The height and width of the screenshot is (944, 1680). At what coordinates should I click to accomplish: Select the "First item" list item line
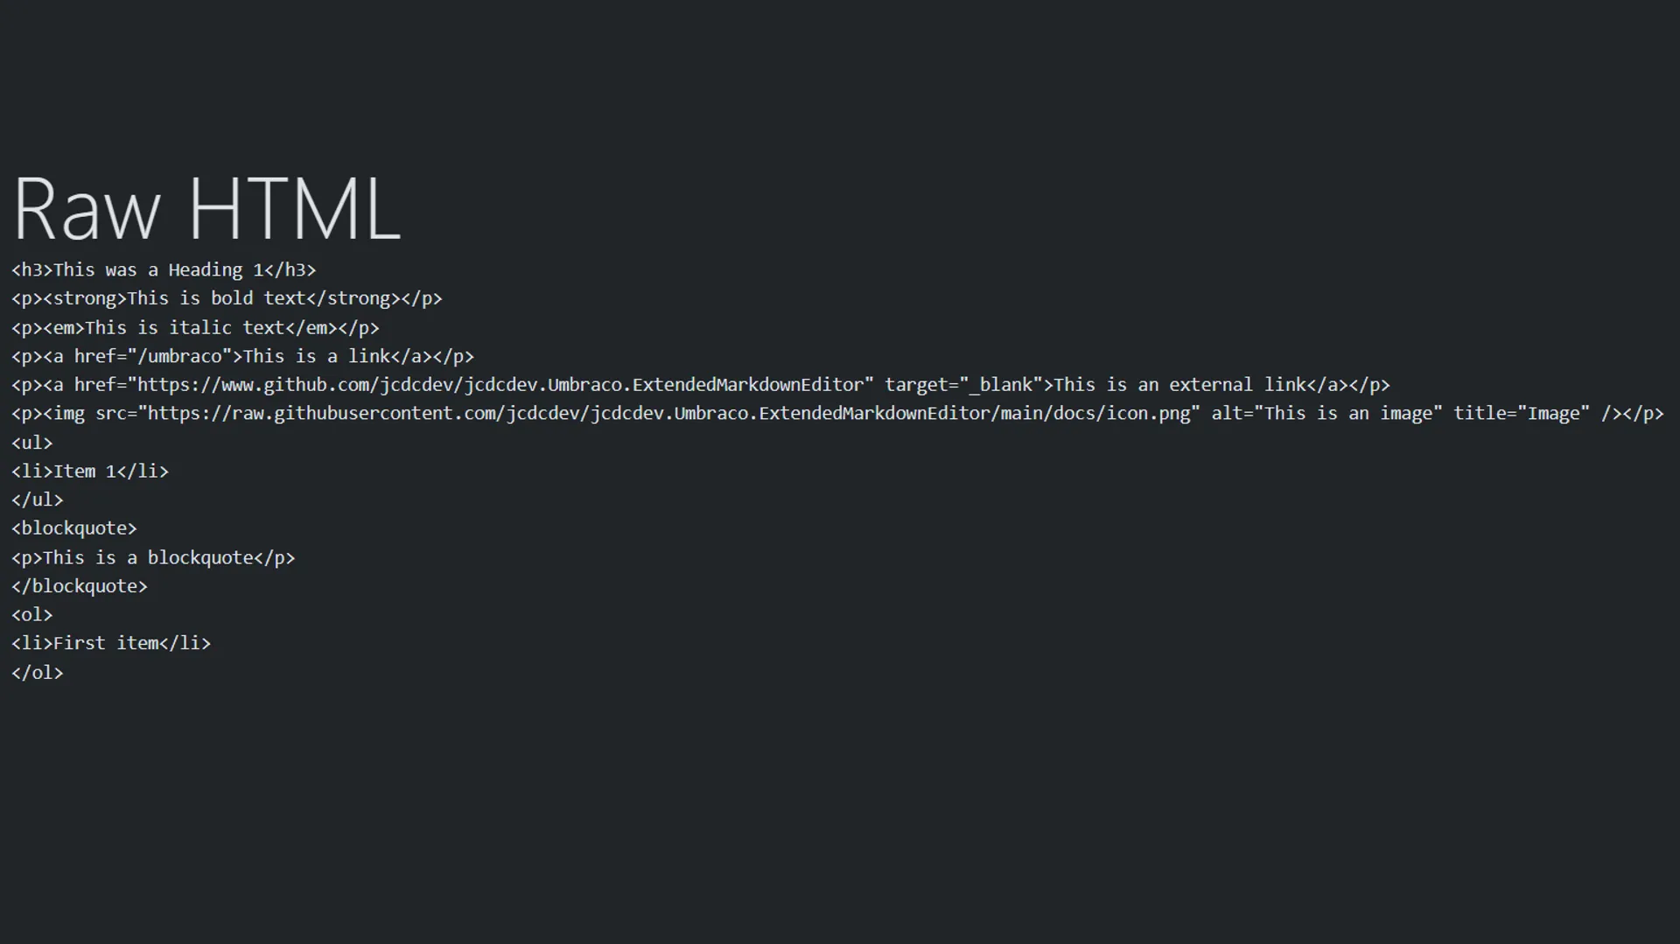111,644
